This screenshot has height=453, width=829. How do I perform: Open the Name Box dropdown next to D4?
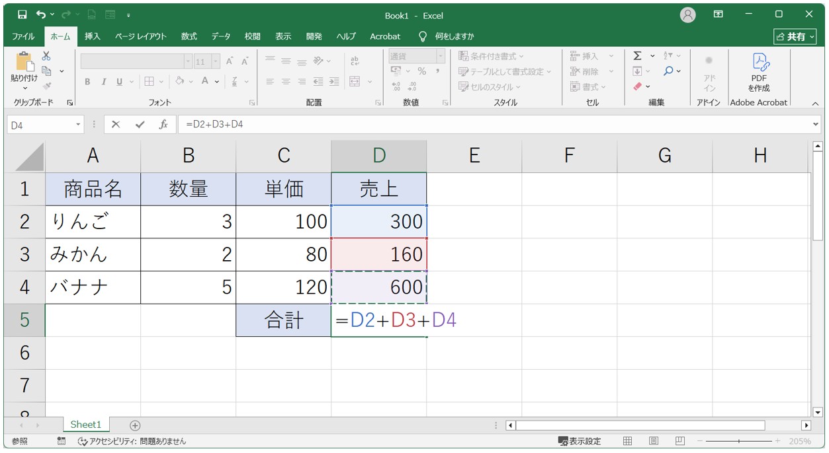coord(79,124)
